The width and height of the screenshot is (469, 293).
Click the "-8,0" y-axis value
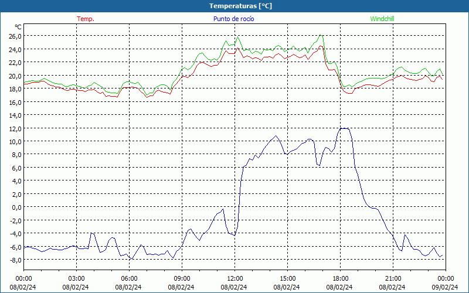(x=16, y=260)
